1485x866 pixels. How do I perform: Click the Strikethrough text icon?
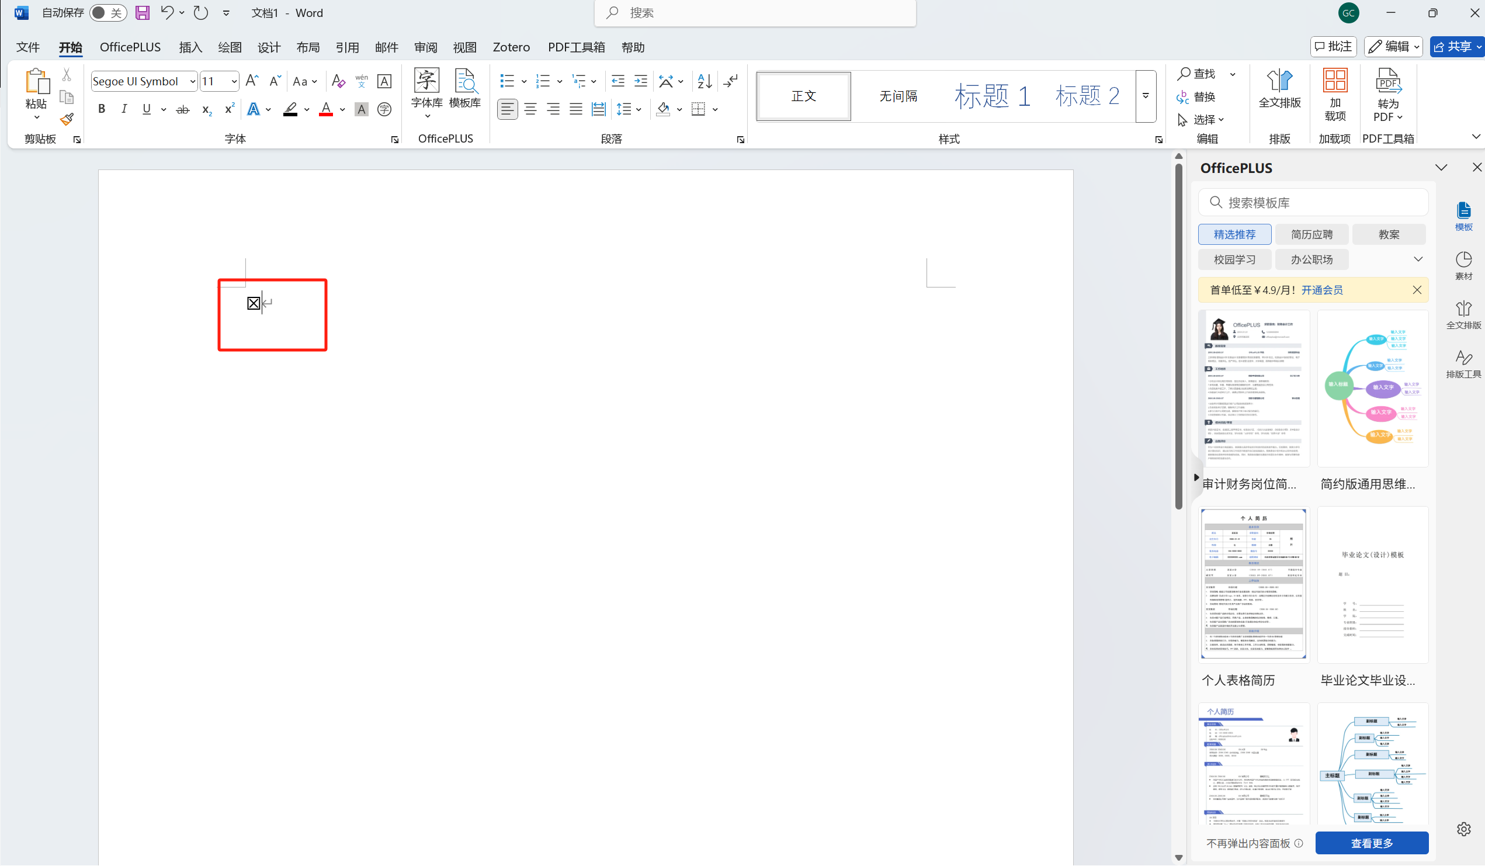pyautogui.click(x=183, y=110)
